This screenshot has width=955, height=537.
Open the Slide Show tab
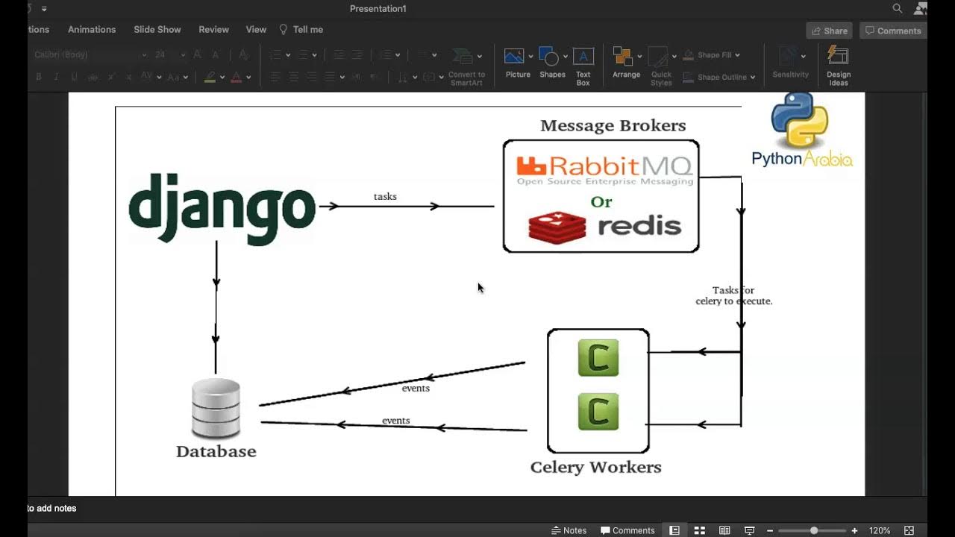[157, 30]
